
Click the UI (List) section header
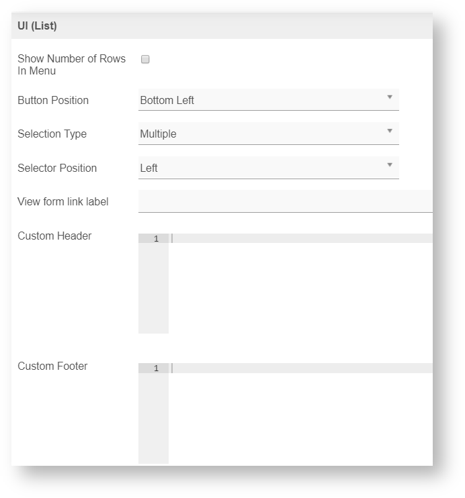[x=38, y=26]
